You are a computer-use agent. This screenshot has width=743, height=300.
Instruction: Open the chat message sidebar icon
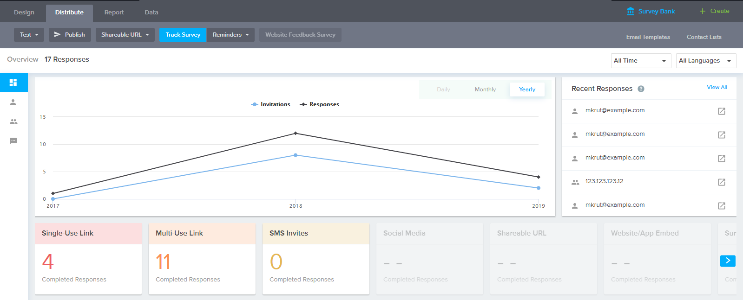[13, 141]
